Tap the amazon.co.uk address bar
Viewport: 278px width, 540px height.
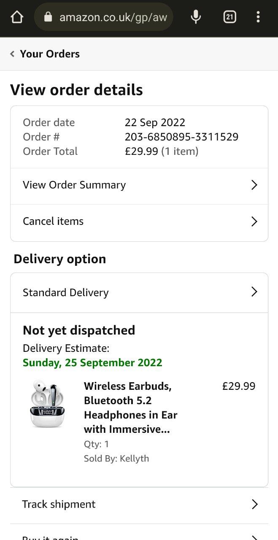pos(113,17)
